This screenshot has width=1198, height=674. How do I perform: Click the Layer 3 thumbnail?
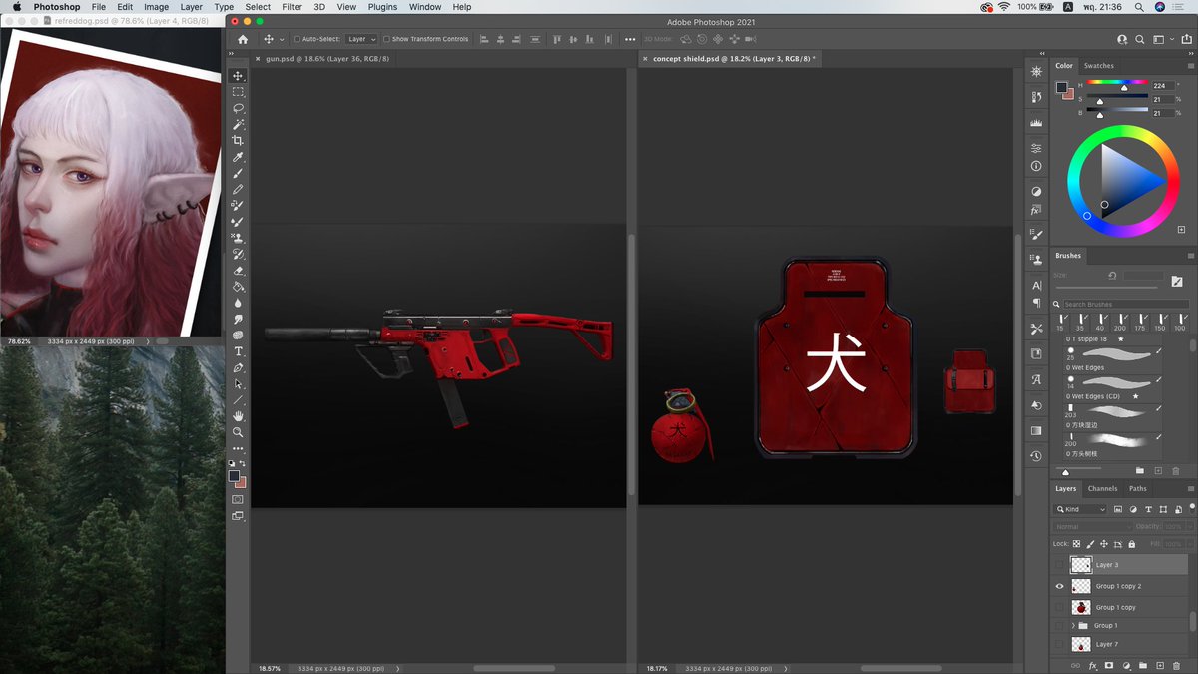point(1081,565)
